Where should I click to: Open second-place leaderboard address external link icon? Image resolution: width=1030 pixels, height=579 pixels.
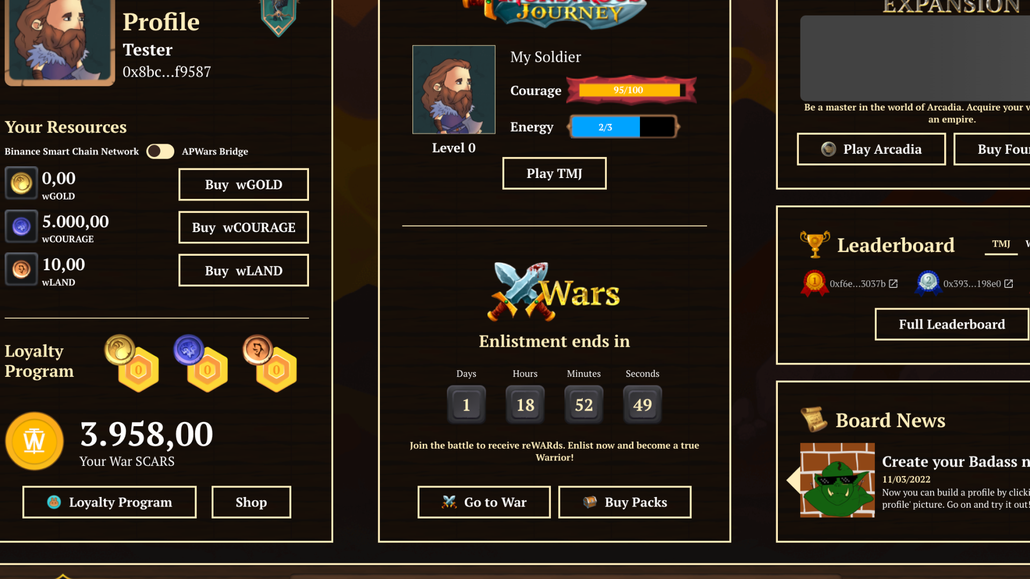click(1009, 284)
